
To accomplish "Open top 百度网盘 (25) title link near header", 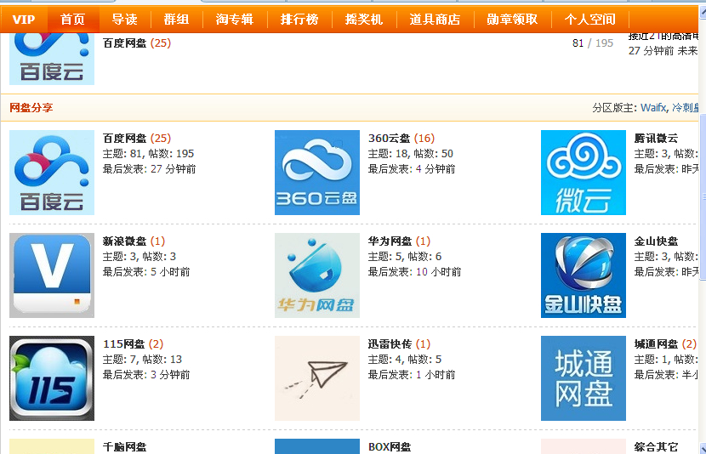I will [x=137, y=43].
